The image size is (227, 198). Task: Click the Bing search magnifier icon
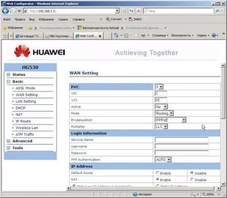click(217, 11)
